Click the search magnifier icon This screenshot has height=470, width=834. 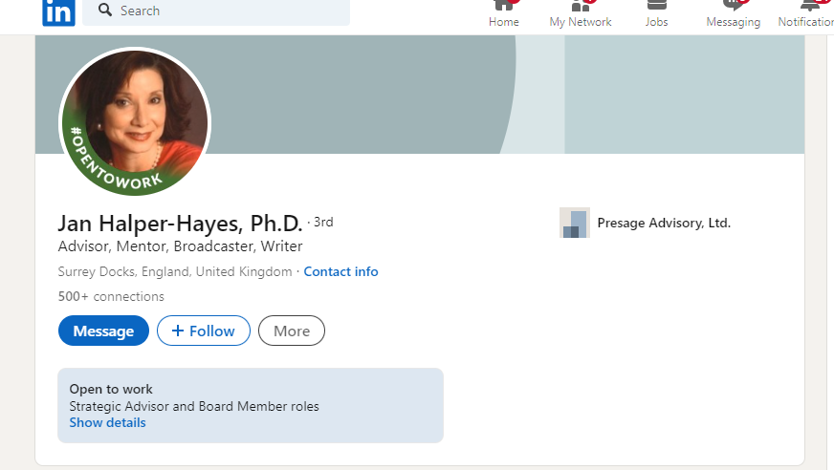tap(105, 11)
